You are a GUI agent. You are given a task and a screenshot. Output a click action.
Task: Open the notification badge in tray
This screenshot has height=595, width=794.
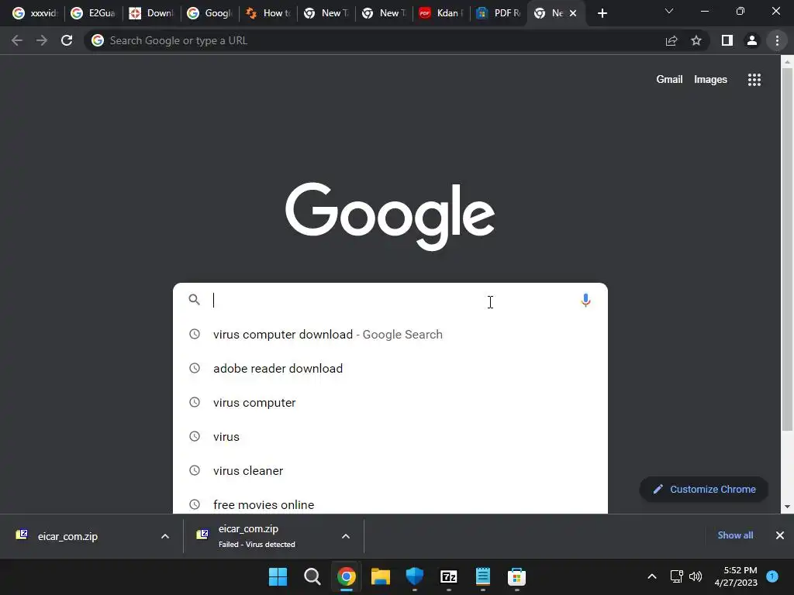coord(772,576)
